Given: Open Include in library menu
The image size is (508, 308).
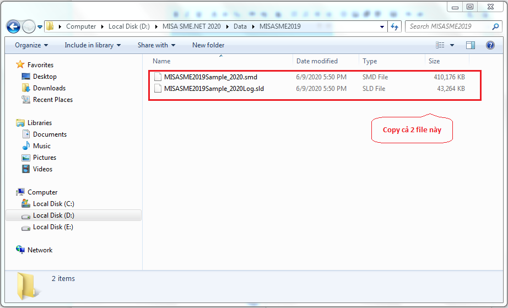Looking at the screenshot, I should tap(93, 45).
